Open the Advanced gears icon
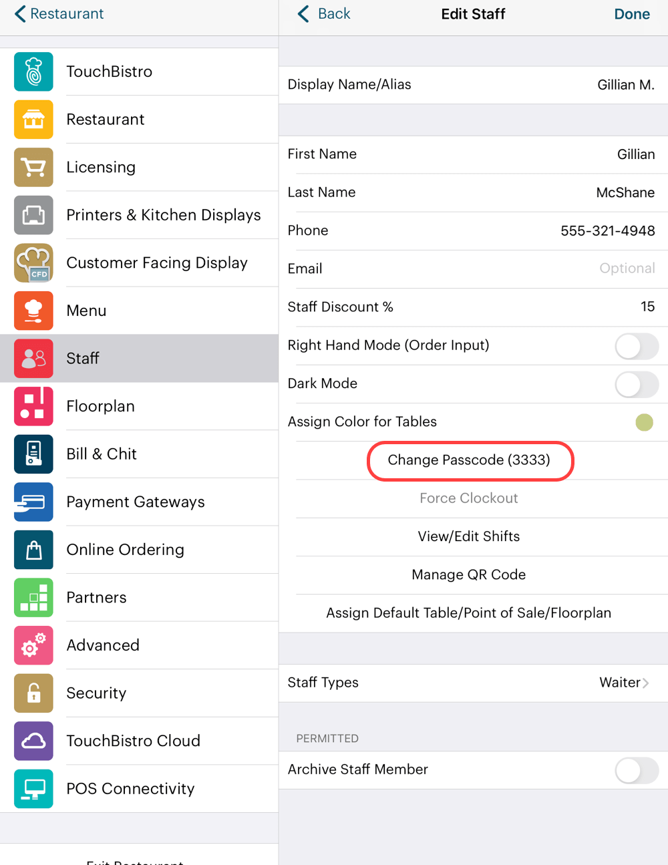This screenshot has width=668, height=865. pyautogui.click(x=33, y=645)
